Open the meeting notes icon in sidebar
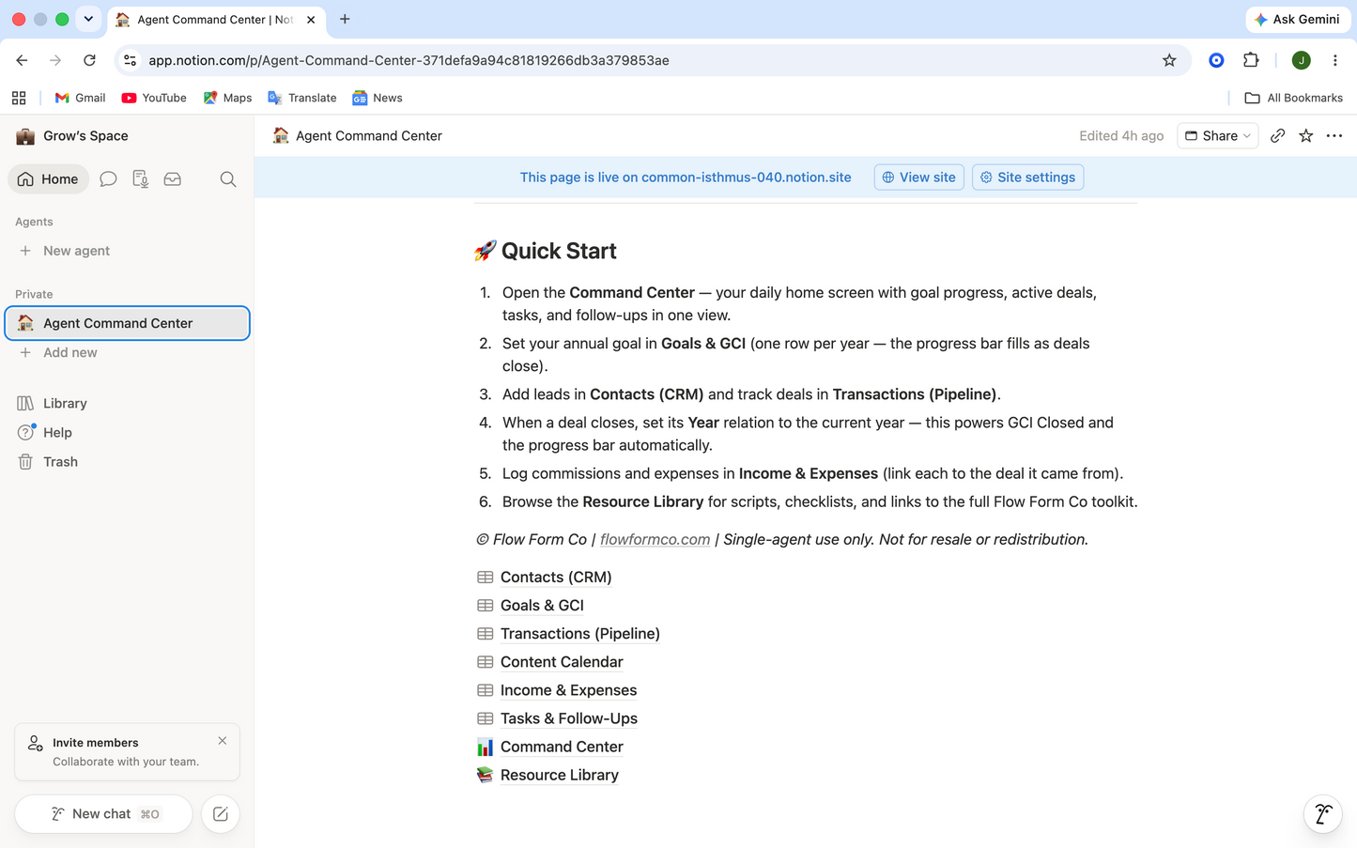This screenshot has width=1357, height=848. click(140, 178)
